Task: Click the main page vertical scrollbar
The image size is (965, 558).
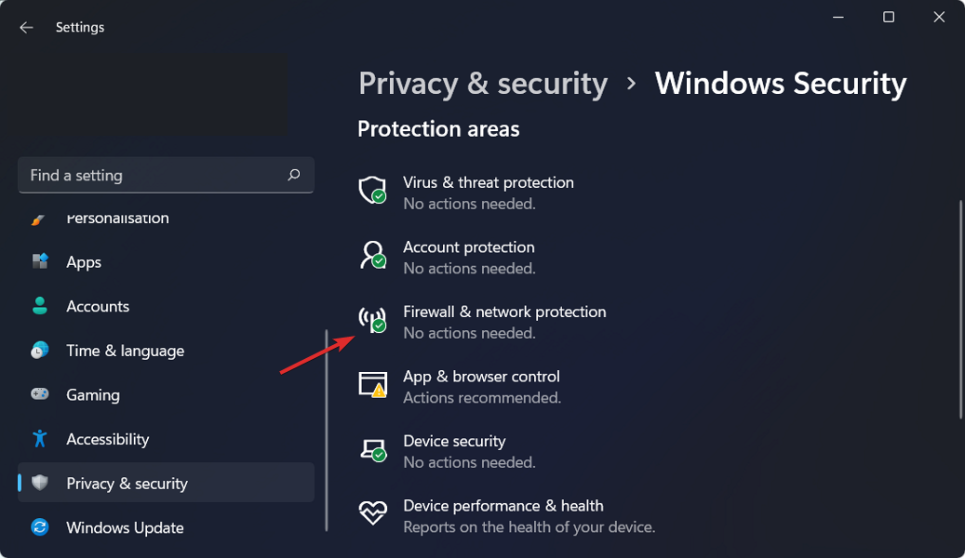Action: [x=959, y=307]
